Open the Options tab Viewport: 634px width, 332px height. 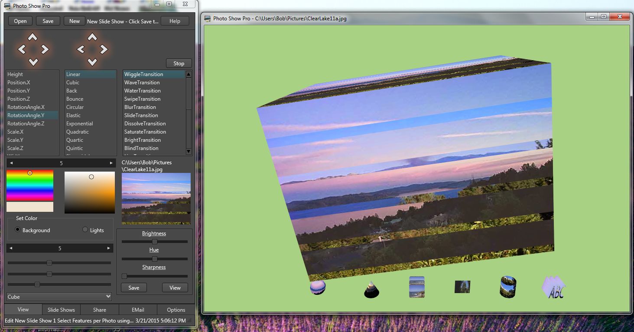point(176,310)
